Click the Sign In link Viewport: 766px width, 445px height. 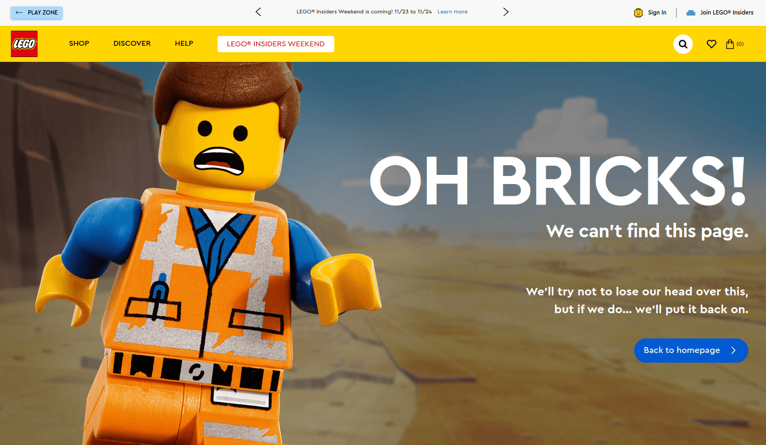pos(657,12)
